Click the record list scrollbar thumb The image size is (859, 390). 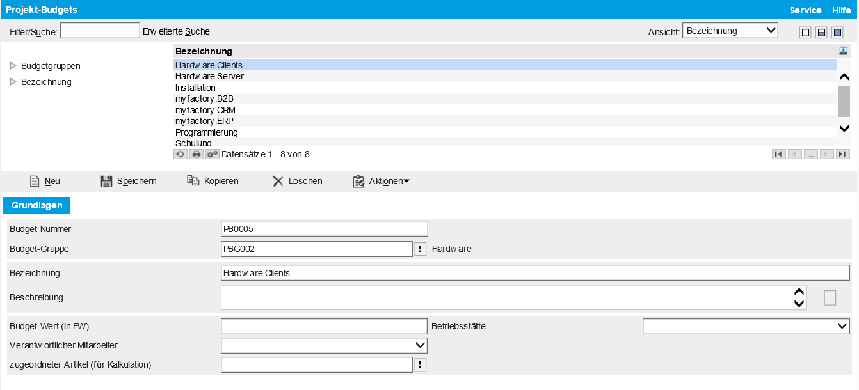pos(844,100)
